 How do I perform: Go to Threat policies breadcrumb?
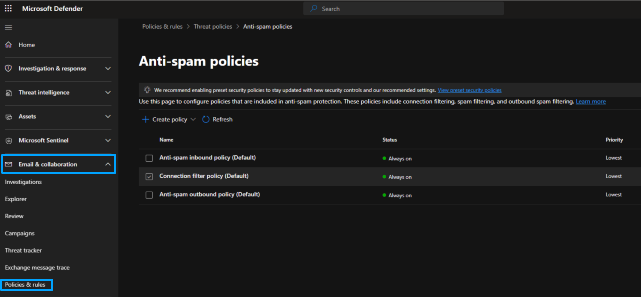[x=213, y=27]
